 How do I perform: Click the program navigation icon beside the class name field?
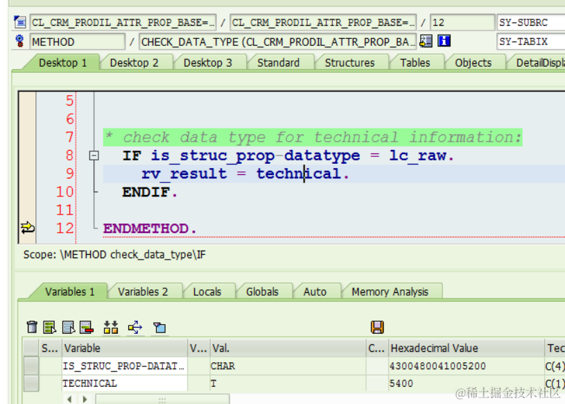[20, 22]
